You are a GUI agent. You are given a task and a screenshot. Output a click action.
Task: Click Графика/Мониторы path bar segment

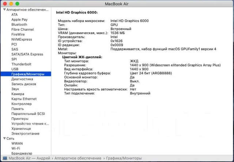point(124,158)
